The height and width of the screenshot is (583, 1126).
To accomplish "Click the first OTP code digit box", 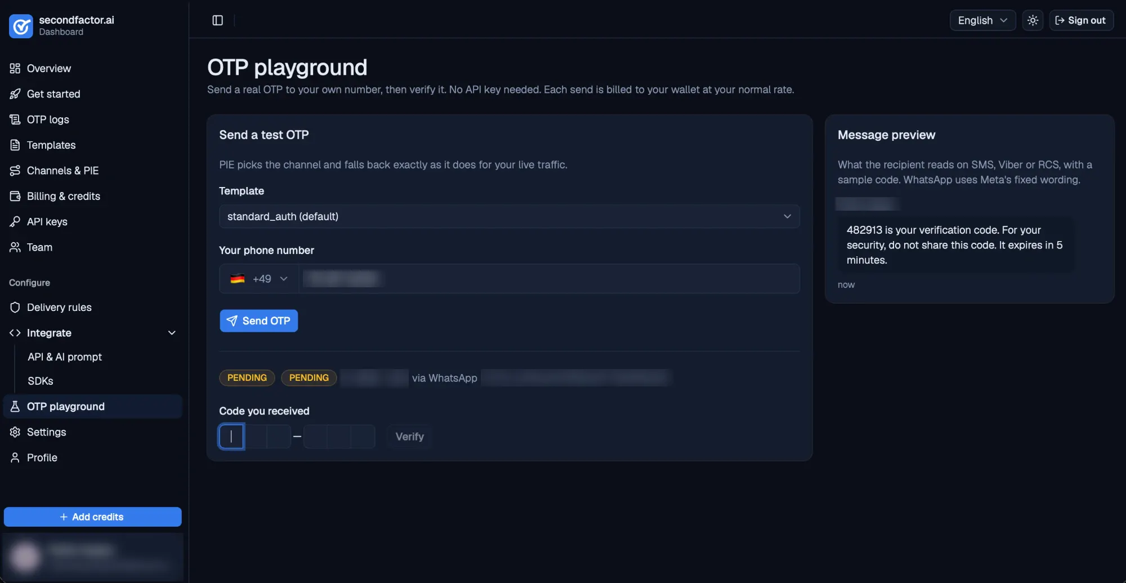I will click(231, 437).
